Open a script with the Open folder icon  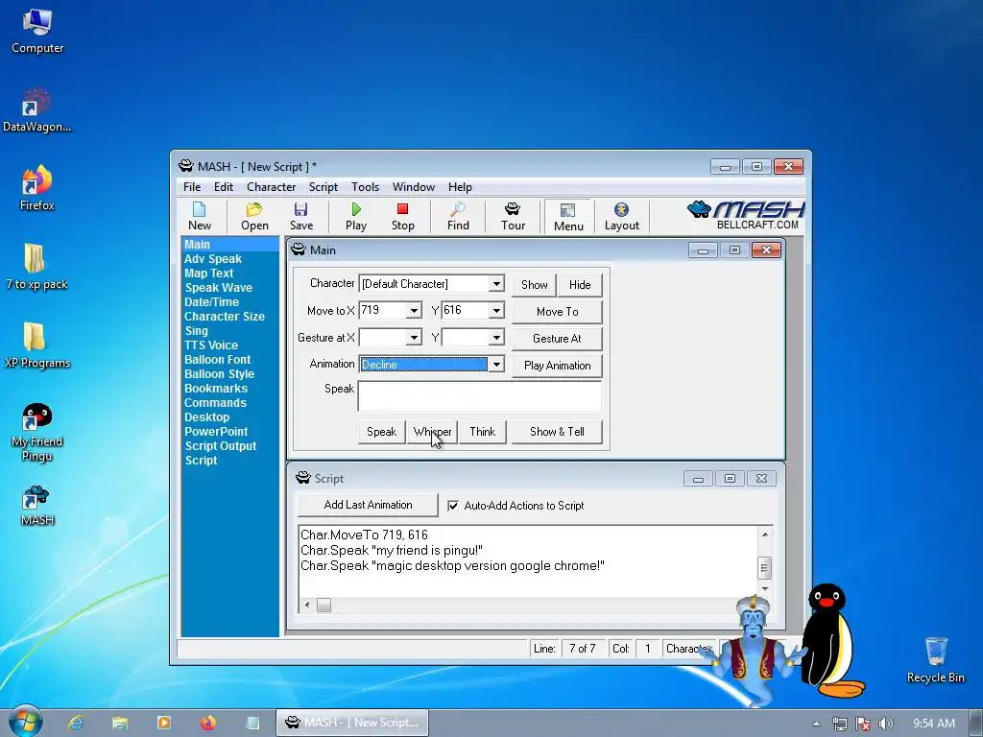[x=254, y=216]
